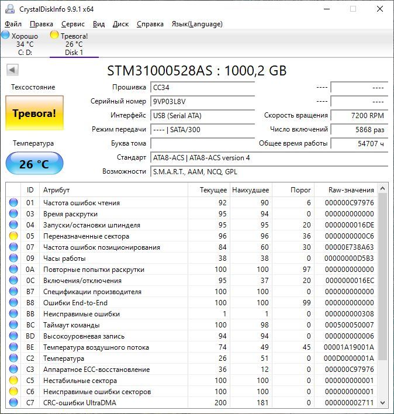Click the status icon for Температура row C2
This screenshot has width=394, height=414.
[13, 358]
